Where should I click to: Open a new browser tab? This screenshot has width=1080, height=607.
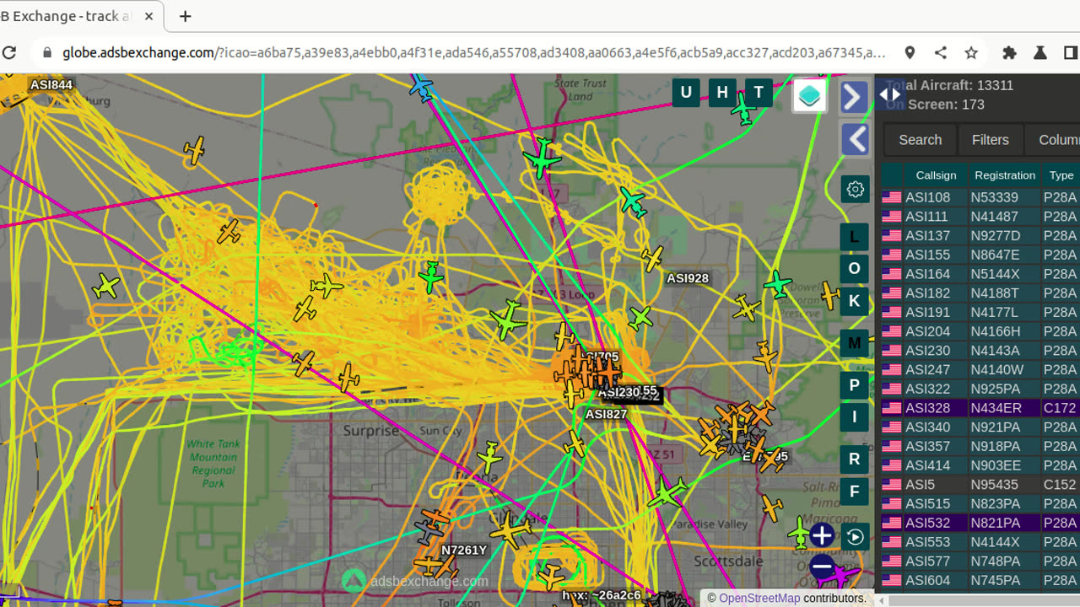pos(186,16)
